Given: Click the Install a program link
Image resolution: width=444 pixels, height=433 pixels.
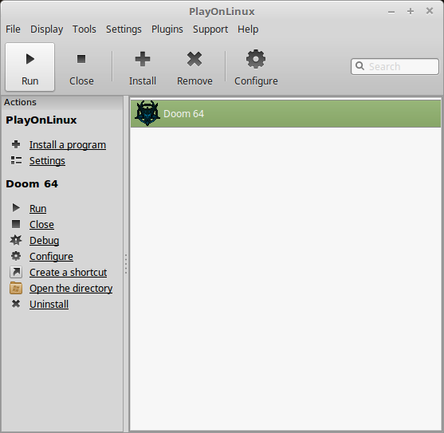Looking at the screenshot, I should point(68,144).
